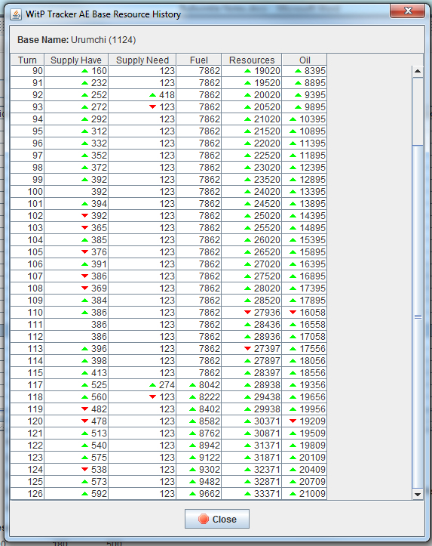Click the Fuel column header

[x=199, y=60]
